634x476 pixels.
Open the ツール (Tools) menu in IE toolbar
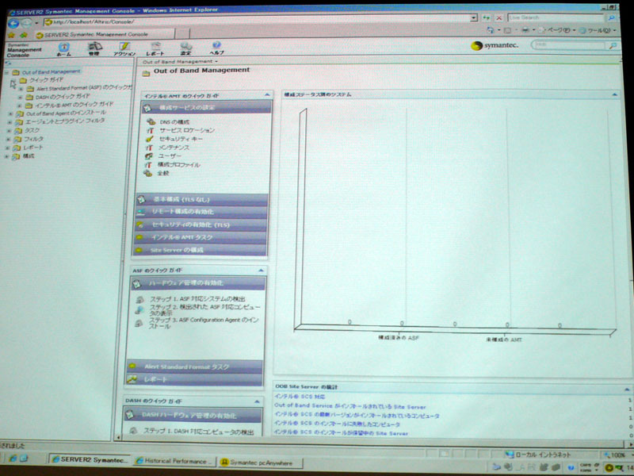point(598,30)
